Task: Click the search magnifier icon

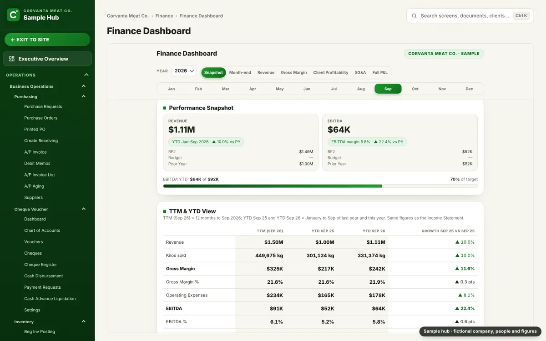Action: (414, 15)
